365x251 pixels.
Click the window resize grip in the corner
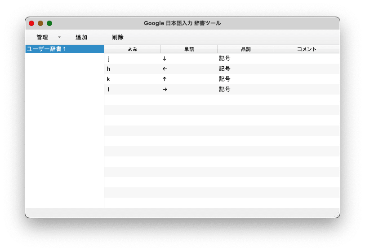pos(337,215)
